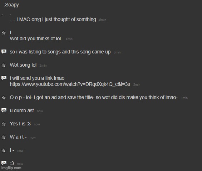Click LOL bubble icon next to 'listing to songs' message
This screenshot has height=171, width=202.
tap(4, 52)
